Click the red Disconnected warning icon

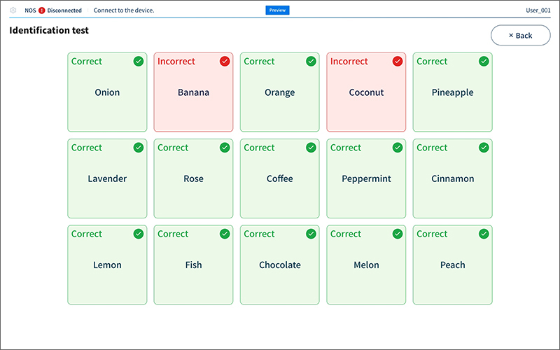(42, 10)
